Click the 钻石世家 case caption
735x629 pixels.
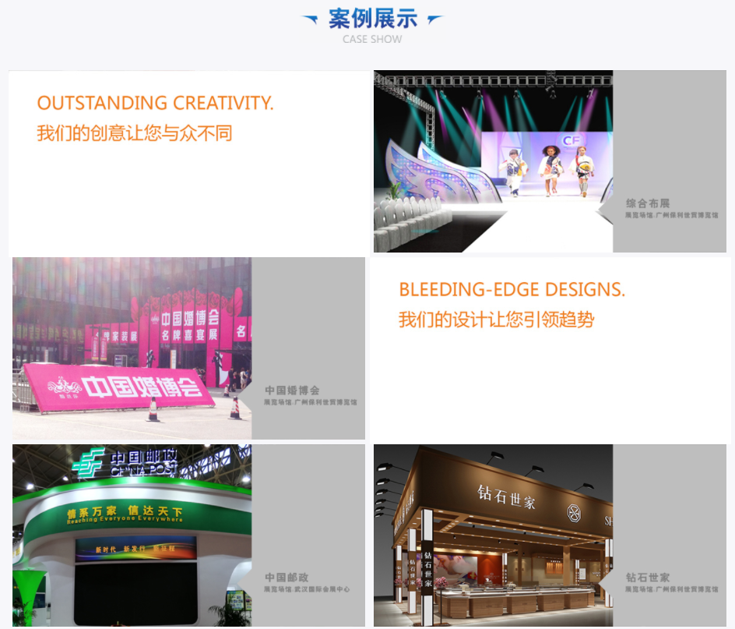click(648, 578)
